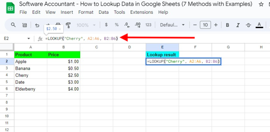Open the Default font dropdown
Image resolution: width=270 pixels, height=132 pixels.
tap(172, 25)
